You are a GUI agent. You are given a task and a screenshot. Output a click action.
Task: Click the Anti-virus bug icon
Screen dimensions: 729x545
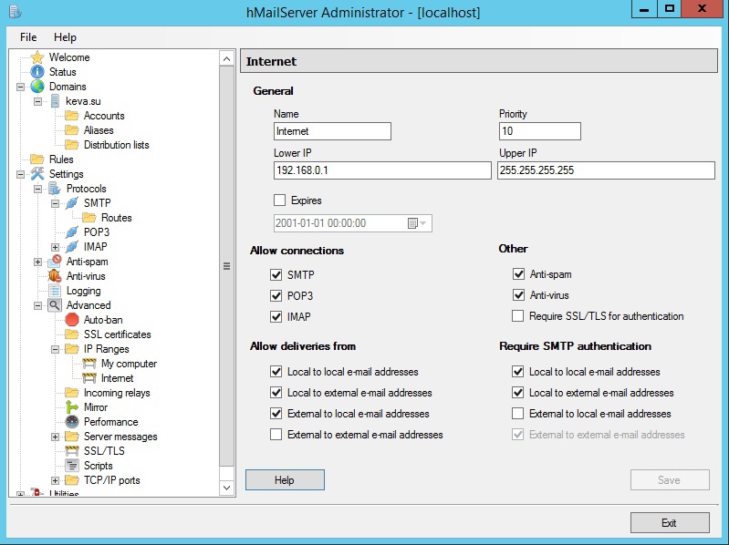tap(55, 276)
